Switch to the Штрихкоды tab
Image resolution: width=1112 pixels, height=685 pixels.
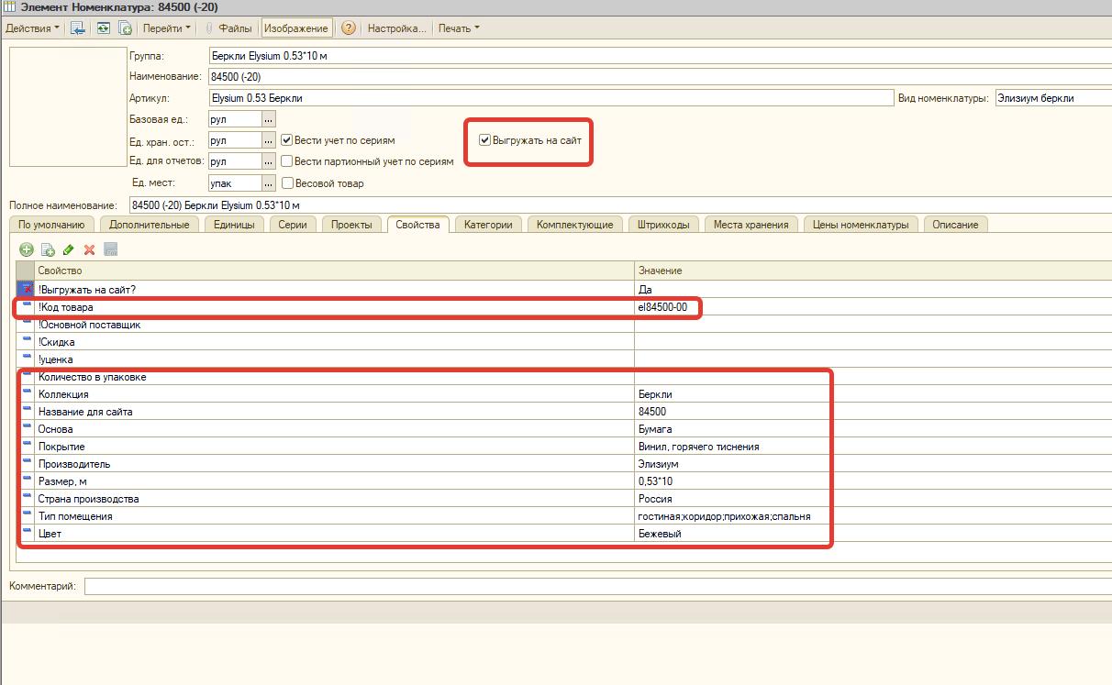click(662, 225)
